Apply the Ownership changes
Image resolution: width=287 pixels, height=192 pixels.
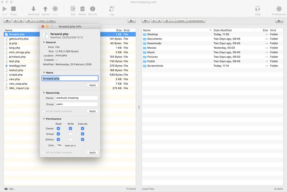[x=92, y=111]
